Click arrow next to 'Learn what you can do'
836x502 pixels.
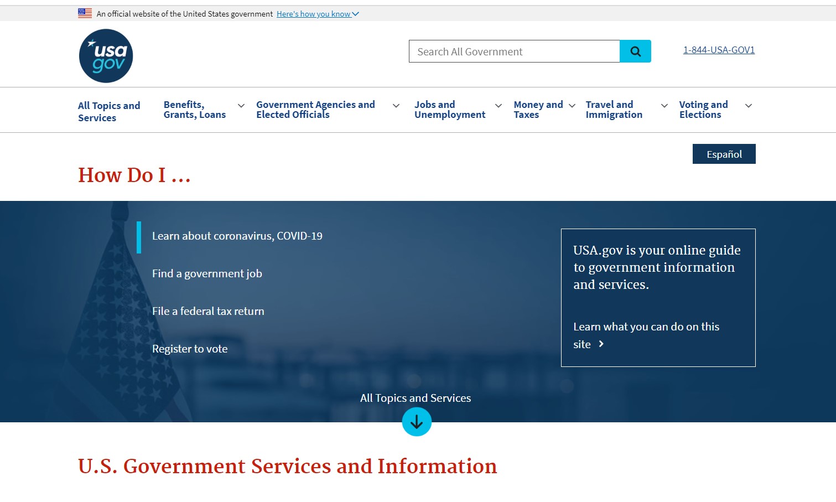click(x=601, y=344)
